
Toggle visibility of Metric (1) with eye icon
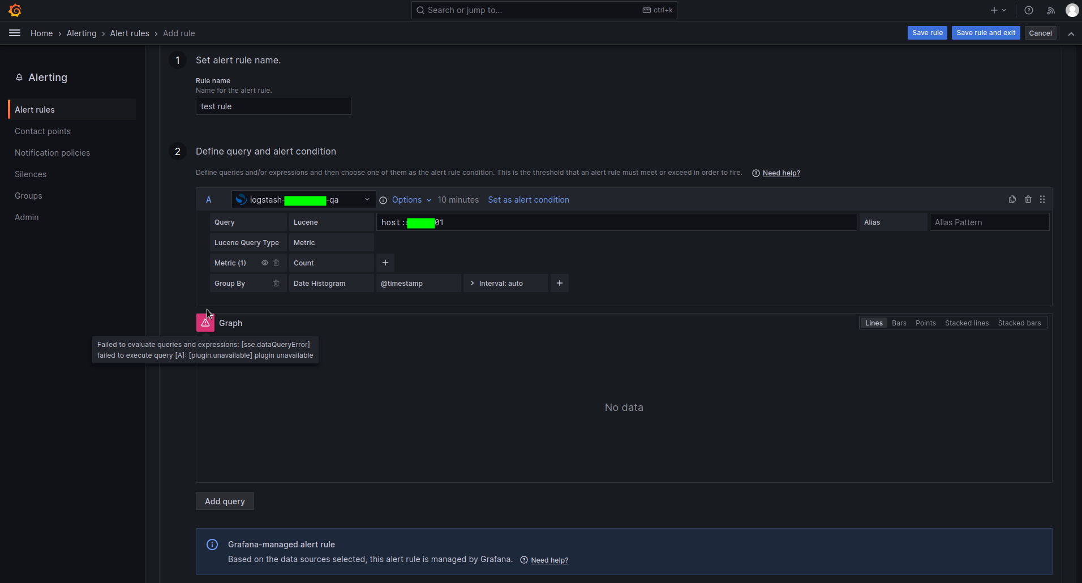pos(264,263)
